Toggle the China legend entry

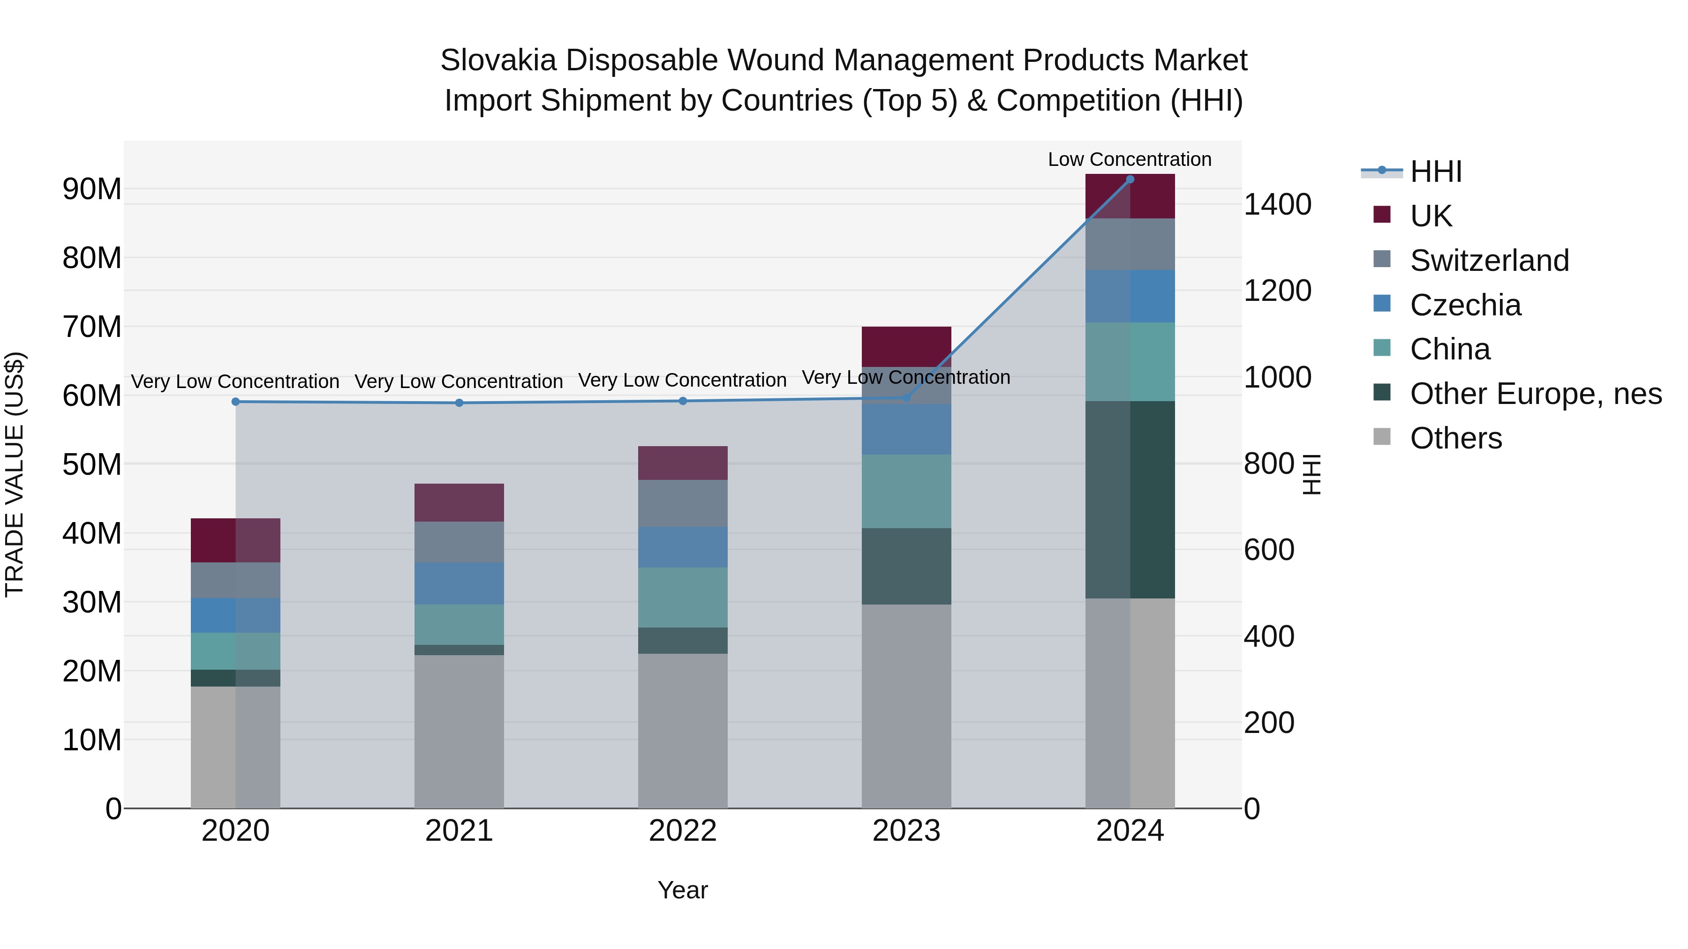1432,349
